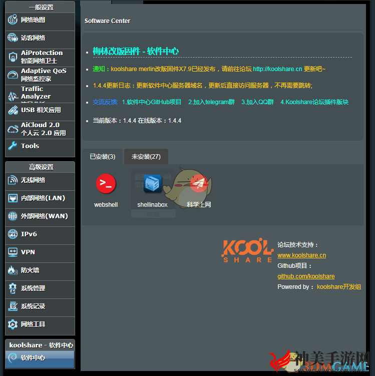
Task: Click the 梅林改版固件 - 软件中心 heading
Action: pos(136,51)
